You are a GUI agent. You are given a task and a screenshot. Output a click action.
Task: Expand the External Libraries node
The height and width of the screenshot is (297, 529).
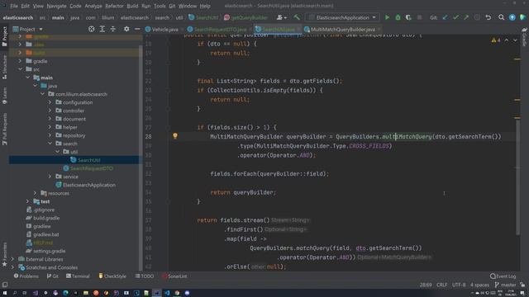click(x=13, y=259)
